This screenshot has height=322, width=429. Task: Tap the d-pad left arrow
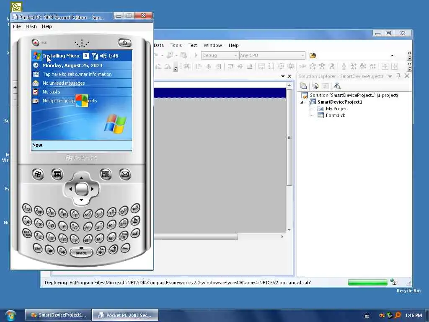70,189
